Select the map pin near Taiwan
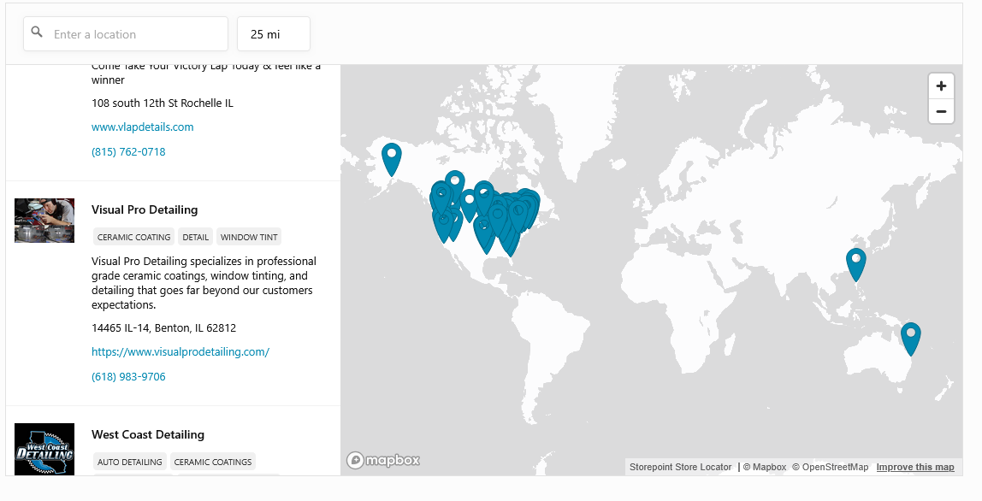 [x=855, y=262]
